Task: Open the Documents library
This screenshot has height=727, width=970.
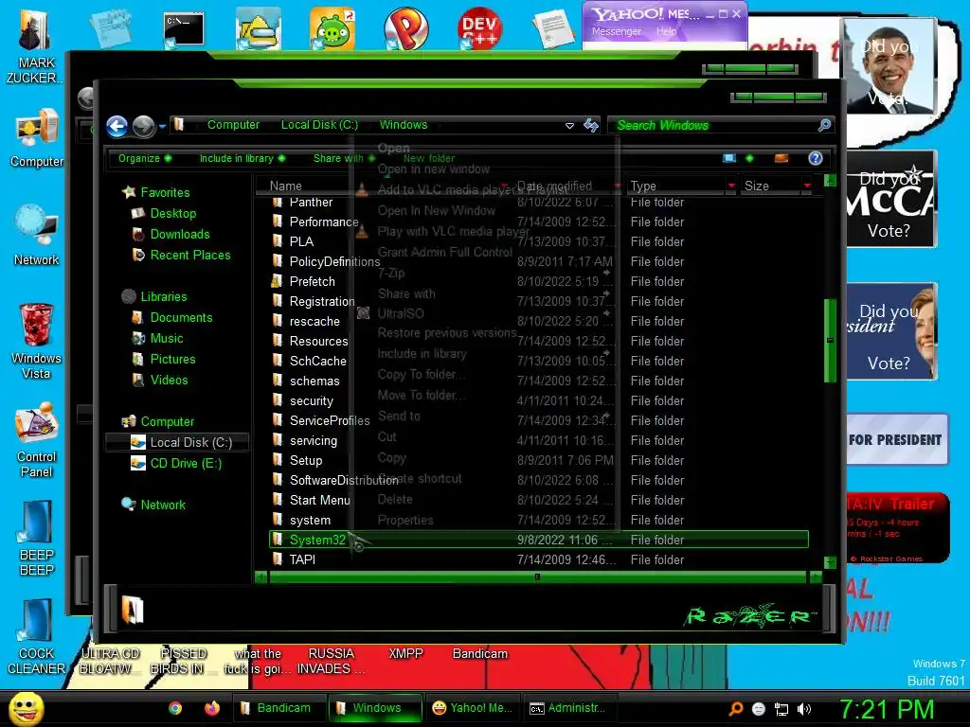Action: click(181, 318)
